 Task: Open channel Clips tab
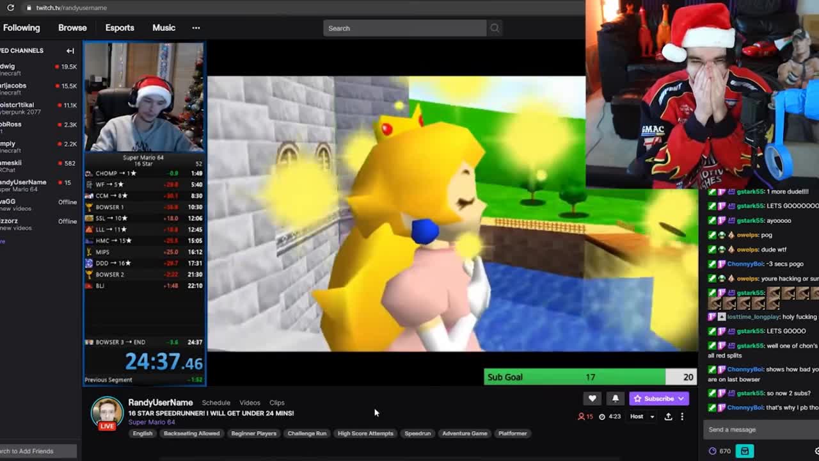276,403
